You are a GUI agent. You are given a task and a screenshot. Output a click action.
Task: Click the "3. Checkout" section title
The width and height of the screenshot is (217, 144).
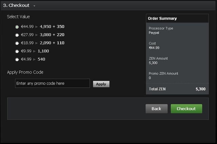pyautogui.click(x=16, y=5)
